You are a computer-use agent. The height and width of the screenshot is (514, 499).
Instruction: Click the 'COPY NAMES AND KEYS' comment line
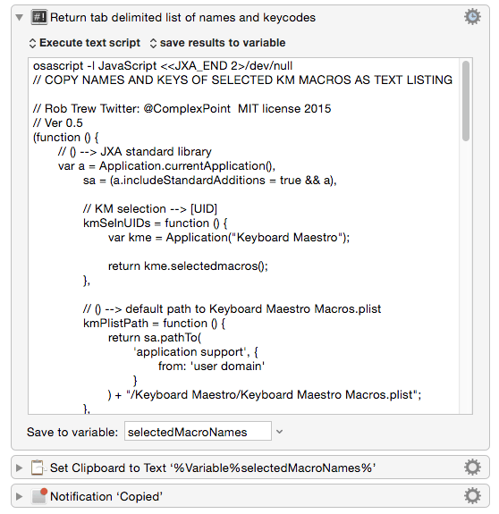tap(242, 80)
